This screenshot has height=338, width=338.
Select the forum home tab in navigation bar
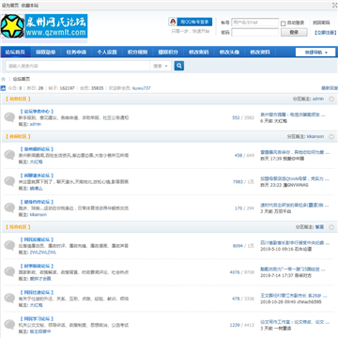[15, 53]
